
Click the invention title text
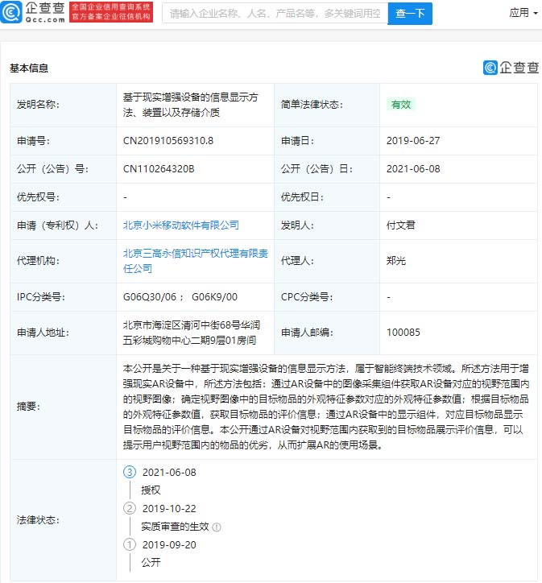point(190,105)
